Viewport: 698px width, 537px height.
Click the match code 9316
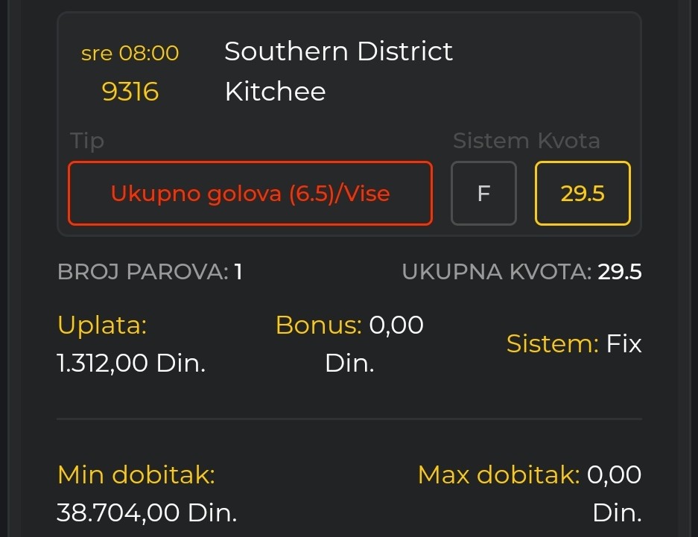point(130,92)
